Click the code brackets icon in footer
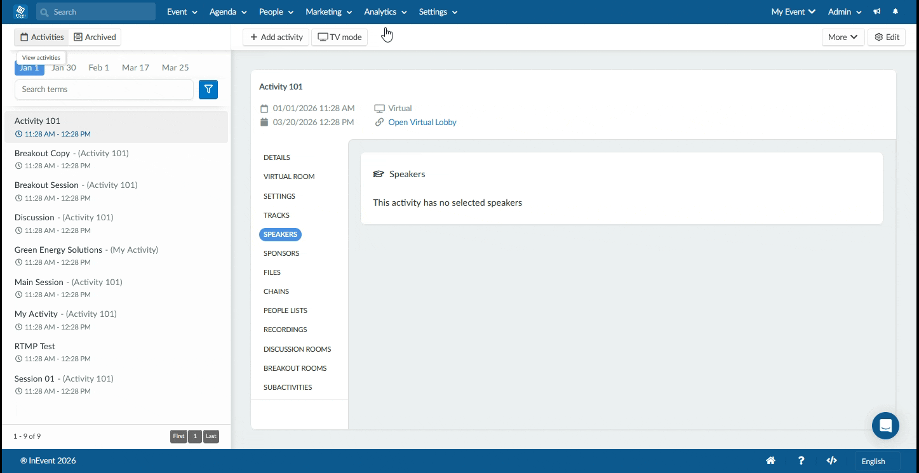The width and height of the screenshot is (919, 473). tap(831, 461)
